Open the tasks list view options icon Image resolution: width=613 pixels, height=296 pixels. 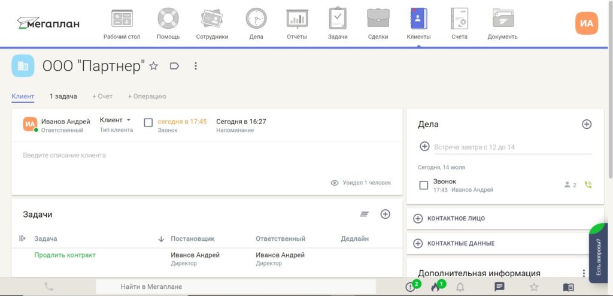(365, 214)
